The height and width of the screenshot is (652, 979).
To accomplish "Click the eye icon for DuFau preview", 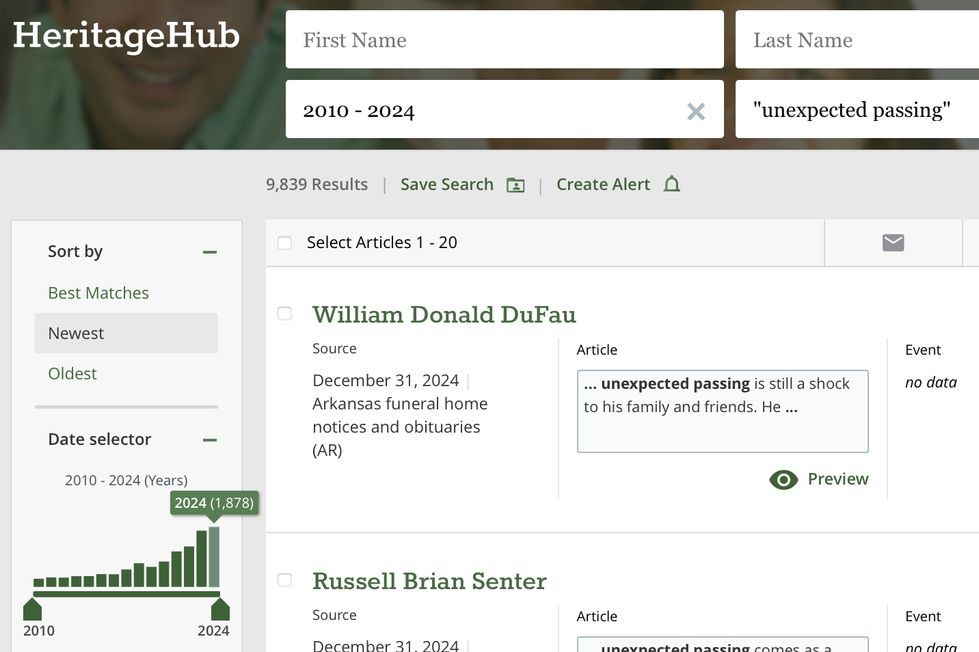I will click(783, 480).
